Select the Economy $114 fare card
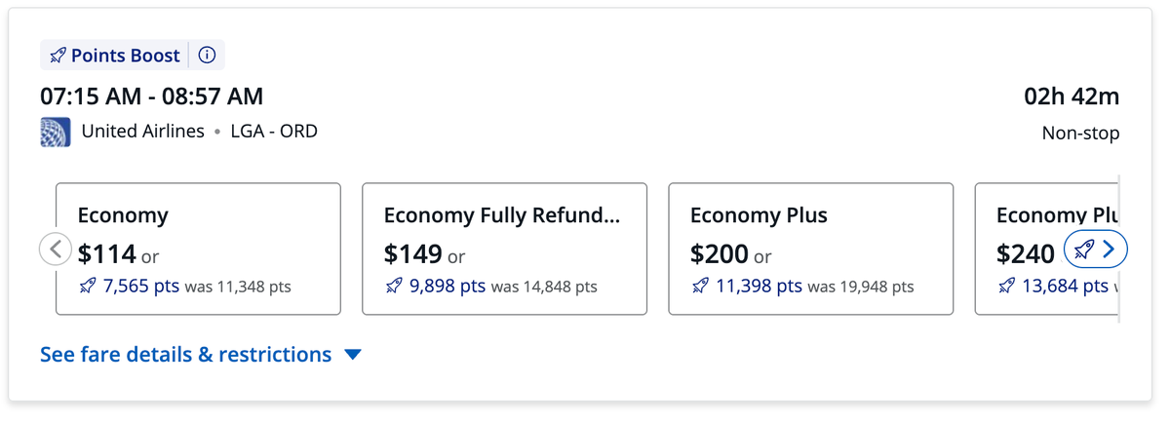This screenshot has height=423, width=1170. 198,249
